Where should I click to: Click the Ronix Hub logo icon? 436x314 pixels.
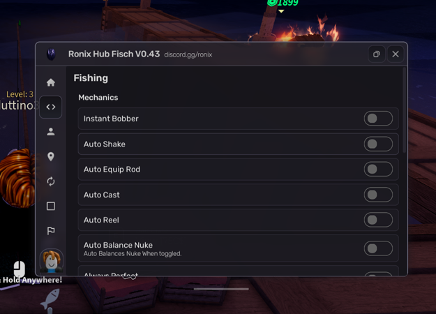(52, 54)
